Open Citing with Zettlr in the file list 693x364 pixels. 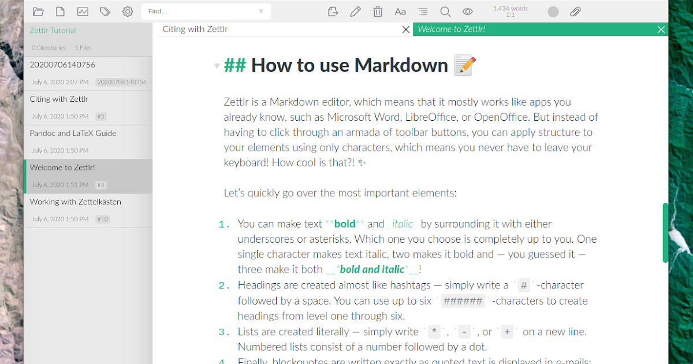(x=88, y=107)
